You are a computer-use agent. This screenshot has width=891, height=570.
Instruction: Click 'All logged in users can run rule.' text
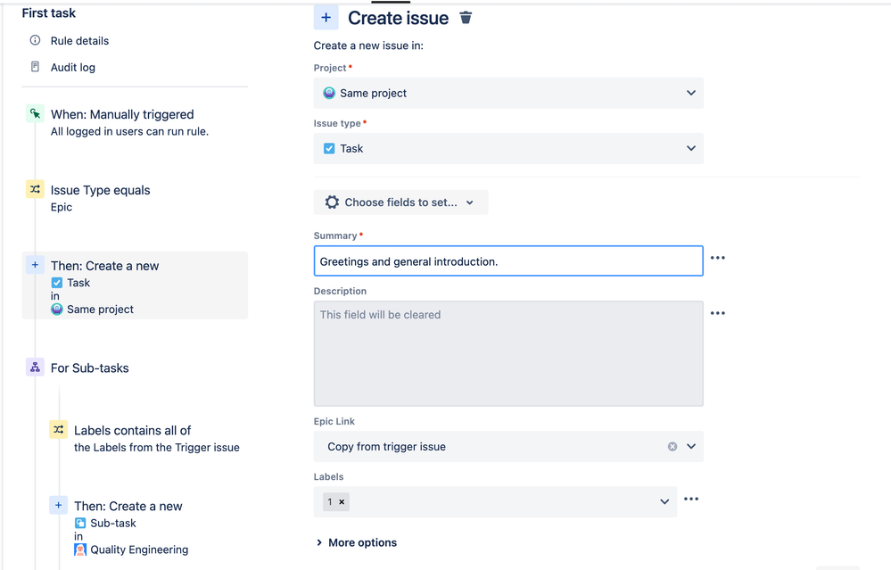pos(129,131)
